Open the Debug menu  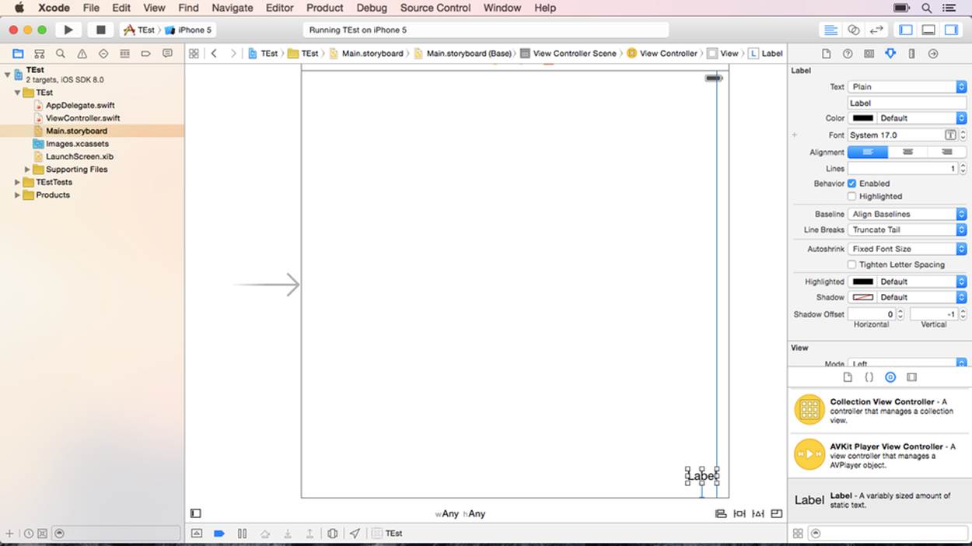(x=372, y=8)
